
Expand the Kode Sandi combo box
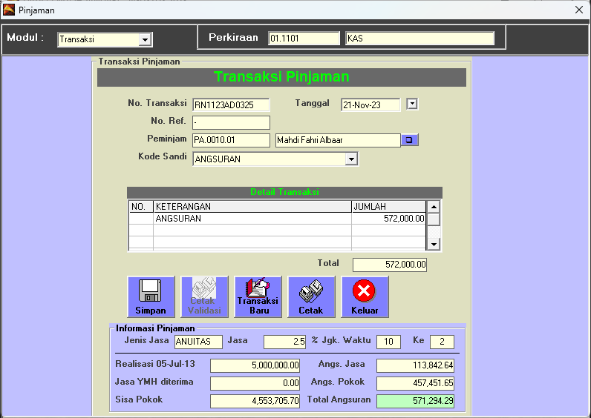tap(351, 159)
